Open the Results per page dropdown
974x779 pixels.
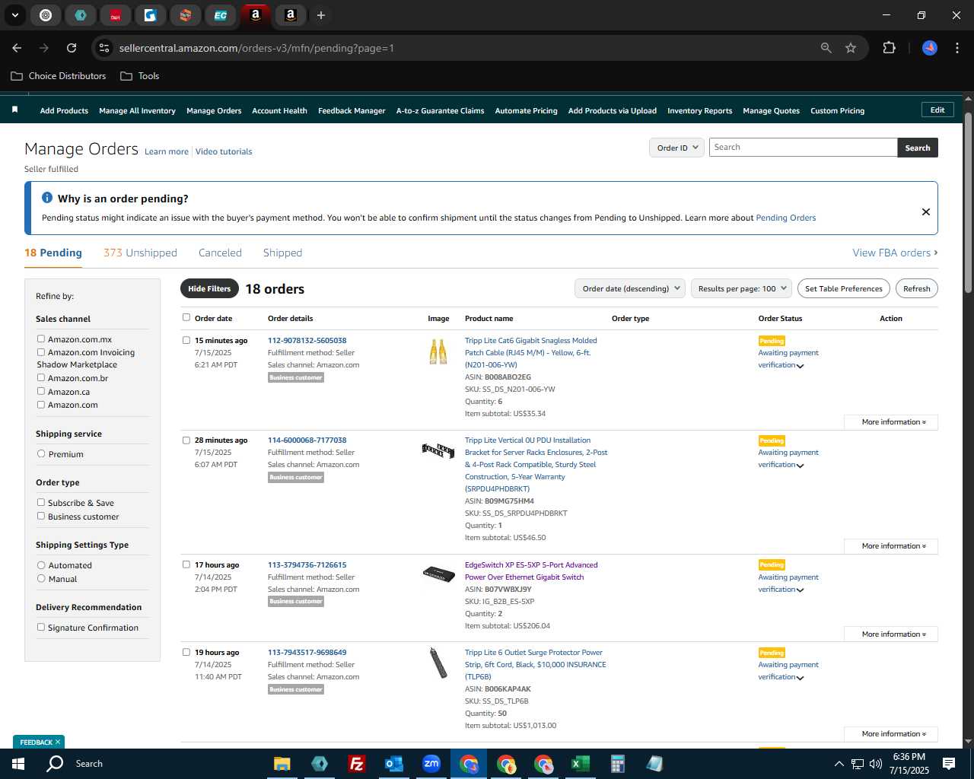pyautogui.click(x=741, y=288)
